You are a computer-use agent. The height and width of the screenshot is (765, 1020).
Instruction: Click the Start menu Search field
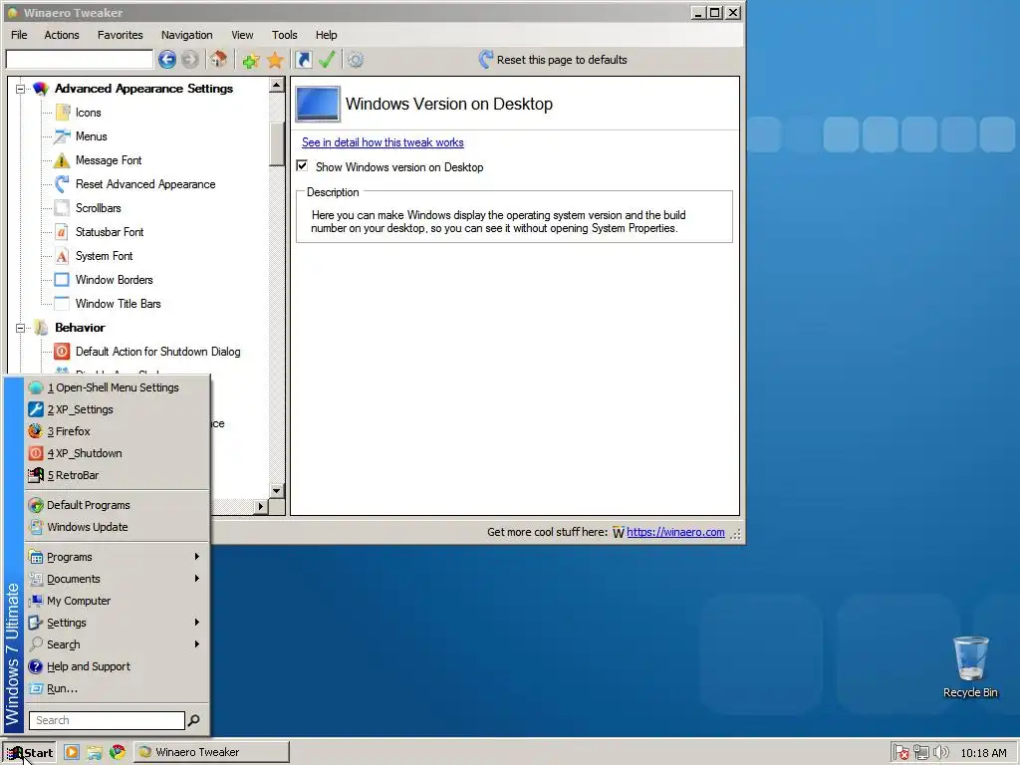(x=107, y=720)
